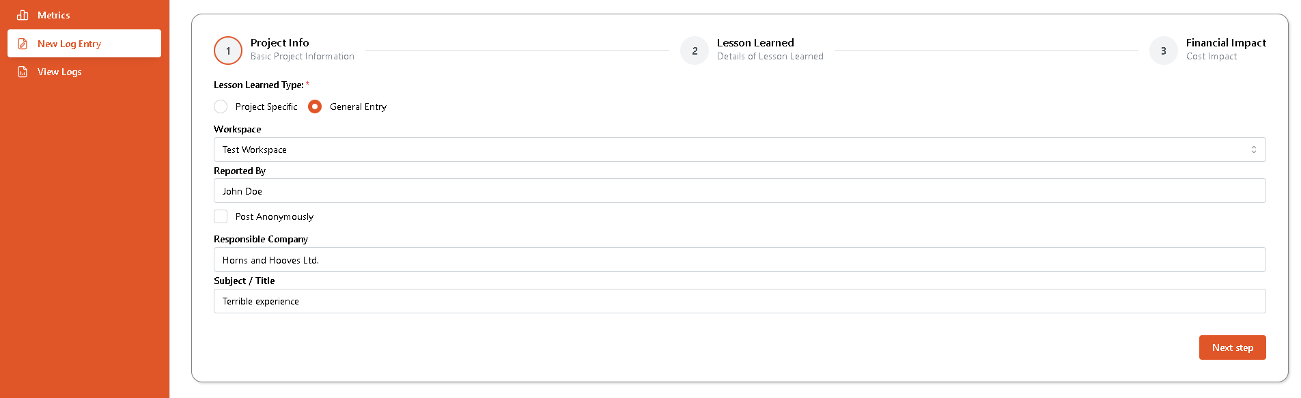
Task: Switch to the Metrics section in sidebar
Action: coord(53,14)
